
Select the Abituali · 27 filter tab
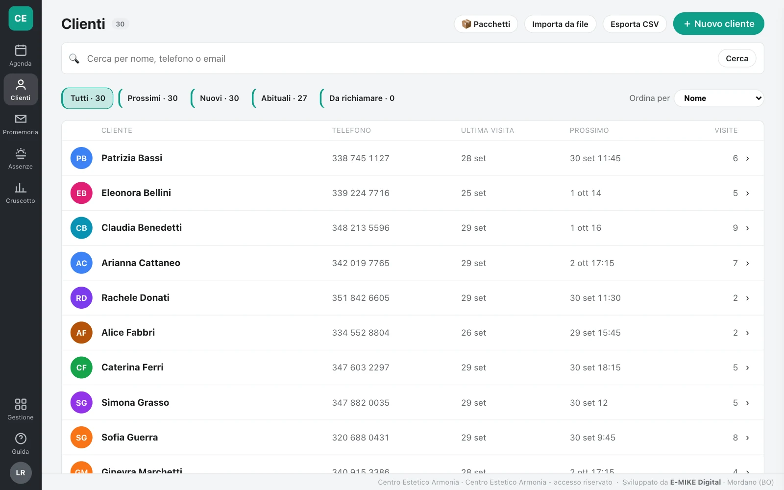tap(284, 98)
